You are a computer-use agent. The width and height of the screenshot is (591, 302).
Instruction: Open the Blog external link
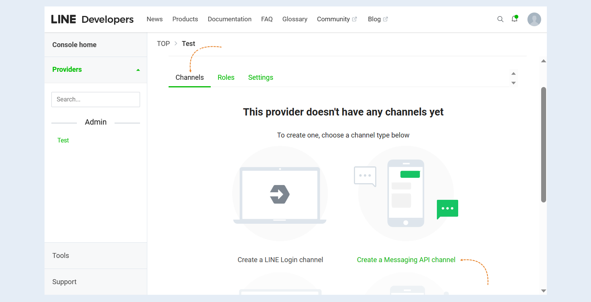378,19
